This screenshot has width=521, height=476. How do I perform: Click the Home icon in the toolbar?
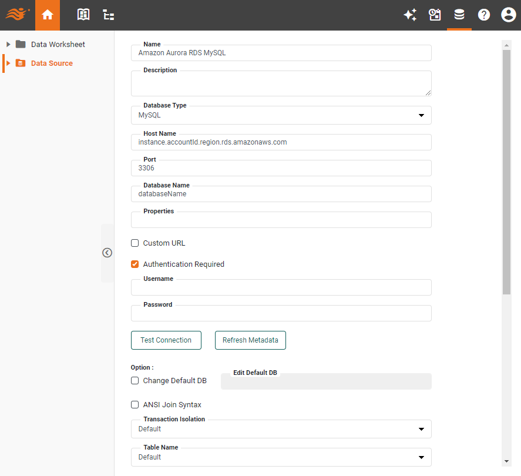point(47,15)
